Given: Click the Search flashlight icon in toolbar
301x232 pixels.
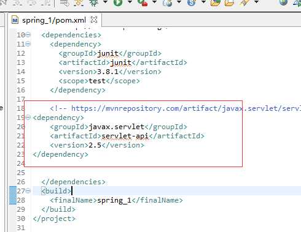Looking at the screenshot, I should pyautogui.click(x=244, y=2).
